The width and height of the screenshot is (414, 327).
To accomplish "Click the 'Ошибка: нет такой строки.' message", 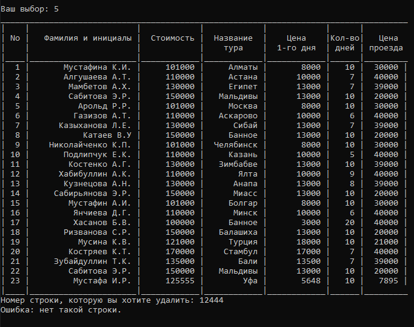I will 61,310.
